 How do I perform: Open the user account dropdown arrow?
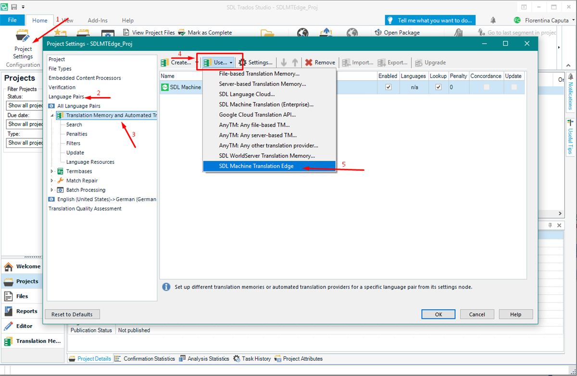pos(573,20)
